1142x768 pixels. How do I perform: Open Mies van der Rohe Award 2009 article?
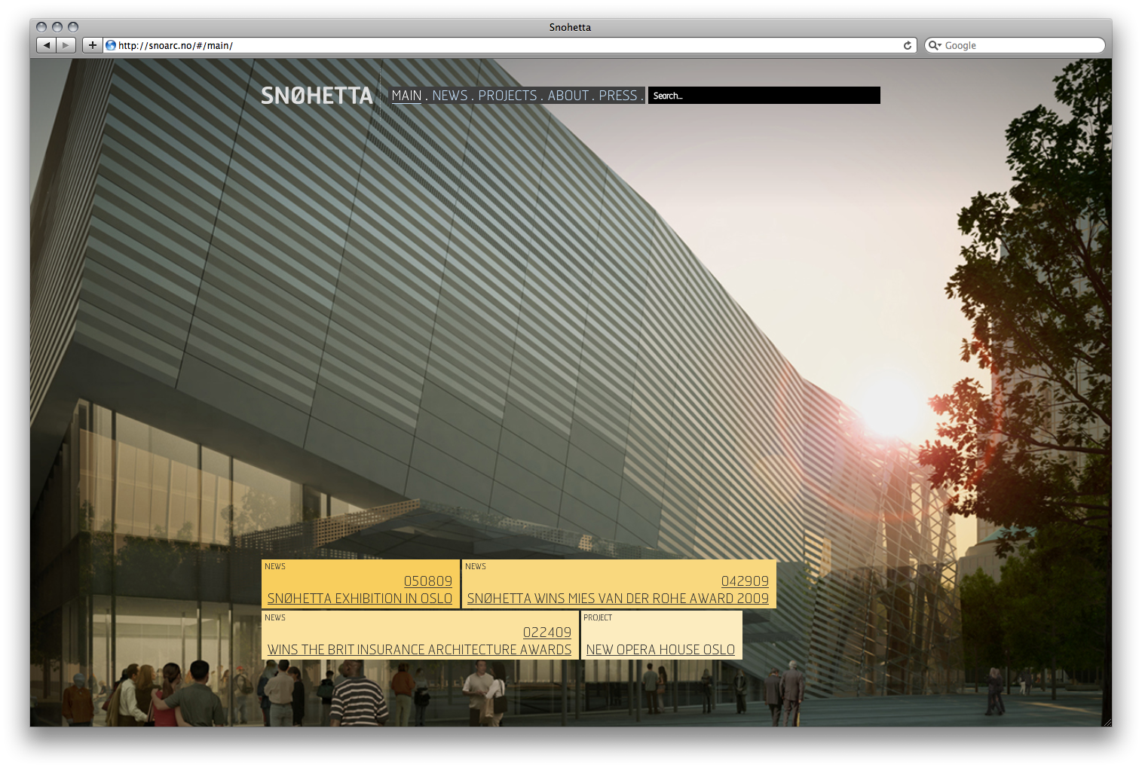(x=617, y=599)
